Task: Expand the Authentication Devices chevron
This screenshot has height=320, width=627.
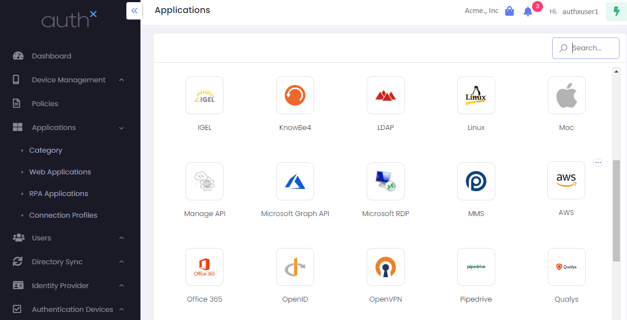Action: [x=121, y=309]
